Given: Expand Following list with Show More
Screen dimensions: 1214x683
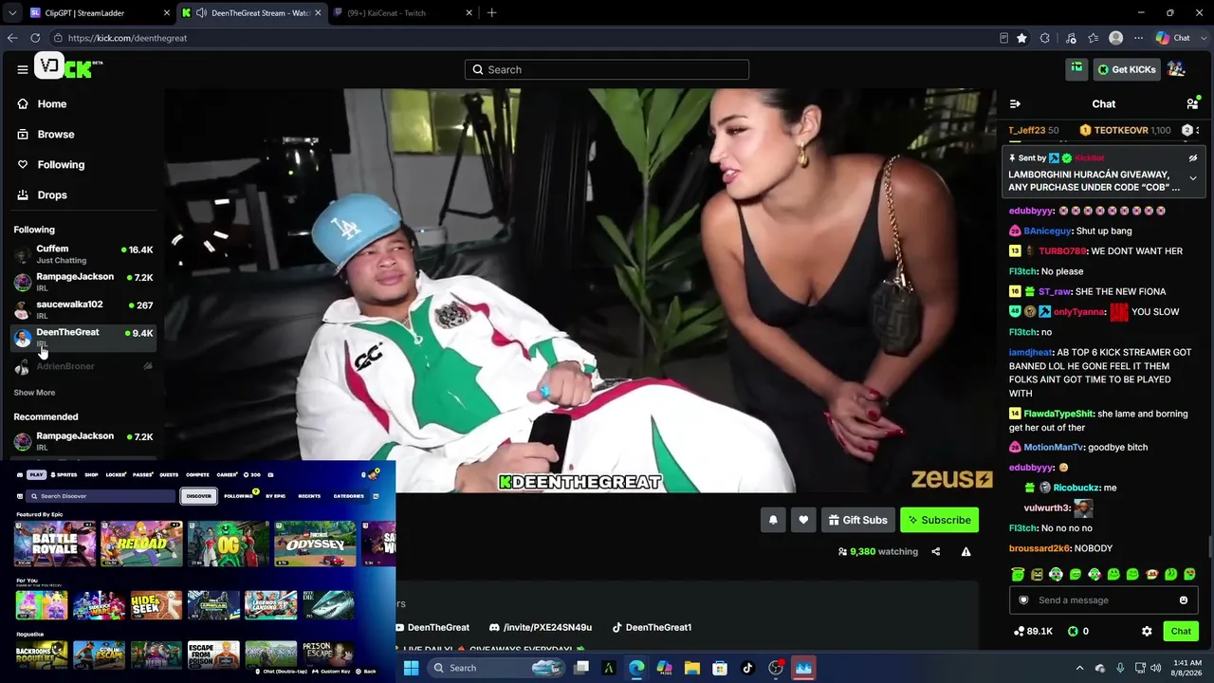Looking at the screenshot, I should [x=34, y=393].
